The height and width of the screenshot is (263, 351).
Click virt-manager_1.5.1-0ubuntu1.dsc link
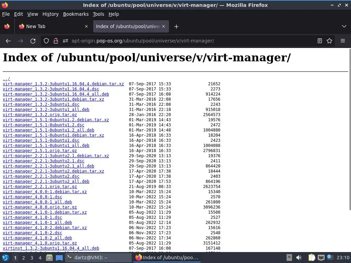coord(41,140)
